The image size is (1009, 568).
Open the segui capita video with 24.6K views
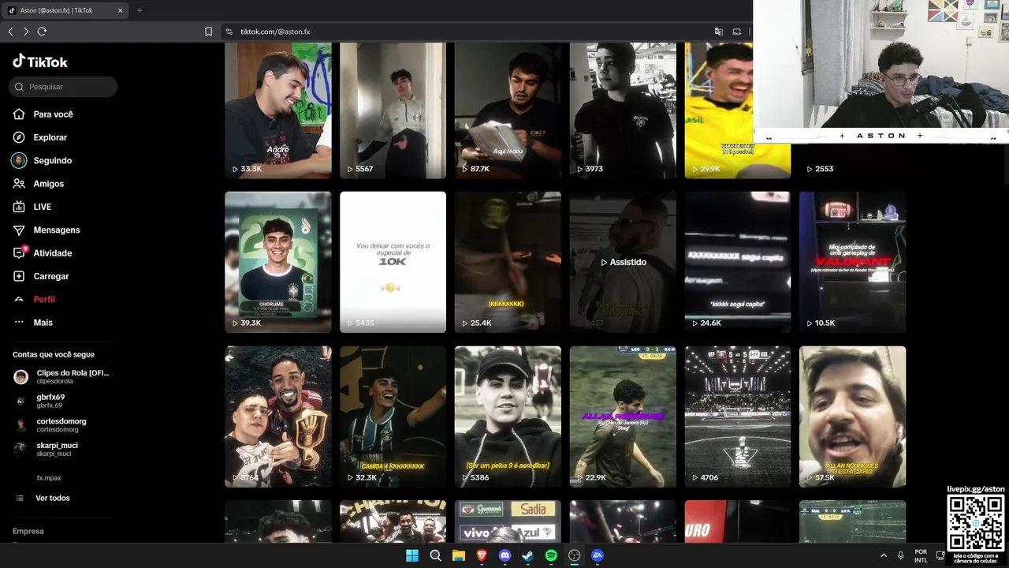coord(738,262)
